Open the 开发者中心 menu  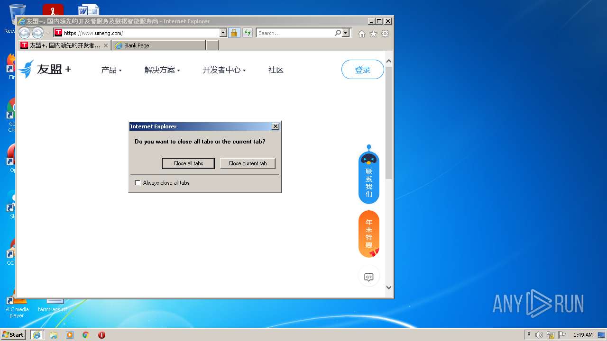coord(224,70)
